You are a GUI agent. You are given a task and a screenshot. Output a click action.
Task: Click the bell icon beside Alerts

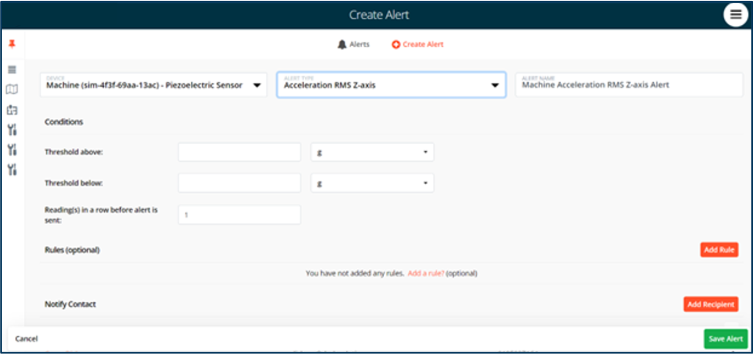click(x=342, y=45)
